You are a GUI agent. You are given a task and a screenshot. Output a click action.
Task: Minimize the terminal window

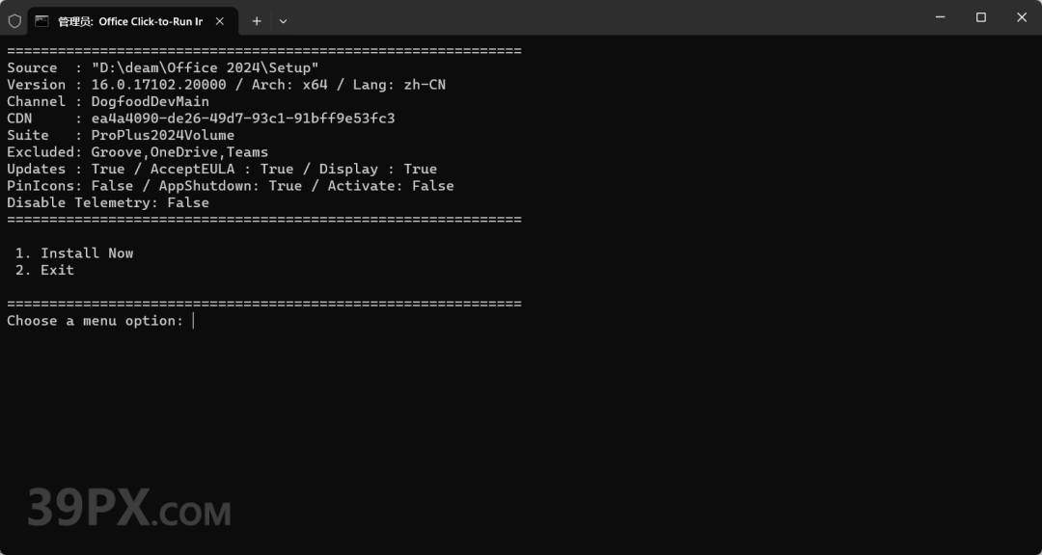point(940,18)
